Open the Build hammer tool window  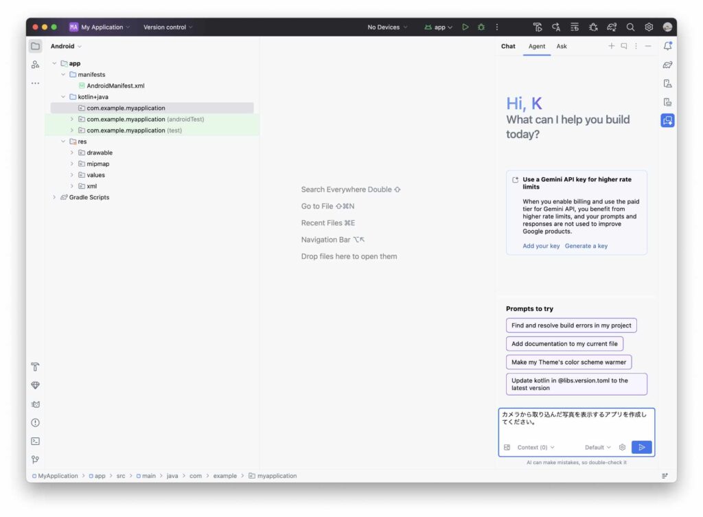click(x=35, y=367)
